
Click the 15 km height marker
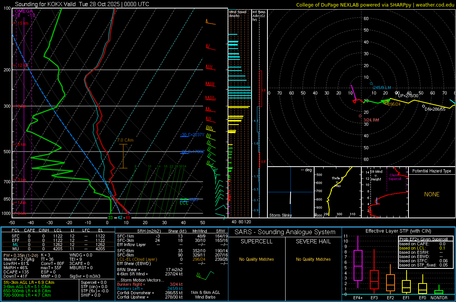pyautogui.click(x=23, y=23)
